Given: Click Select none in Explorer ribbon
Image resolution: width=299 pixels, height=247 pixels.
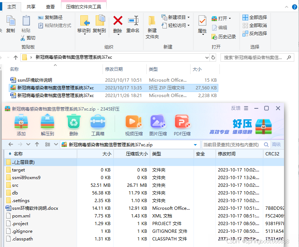Looking at the screenshot, I should click(x=254, y=25).
